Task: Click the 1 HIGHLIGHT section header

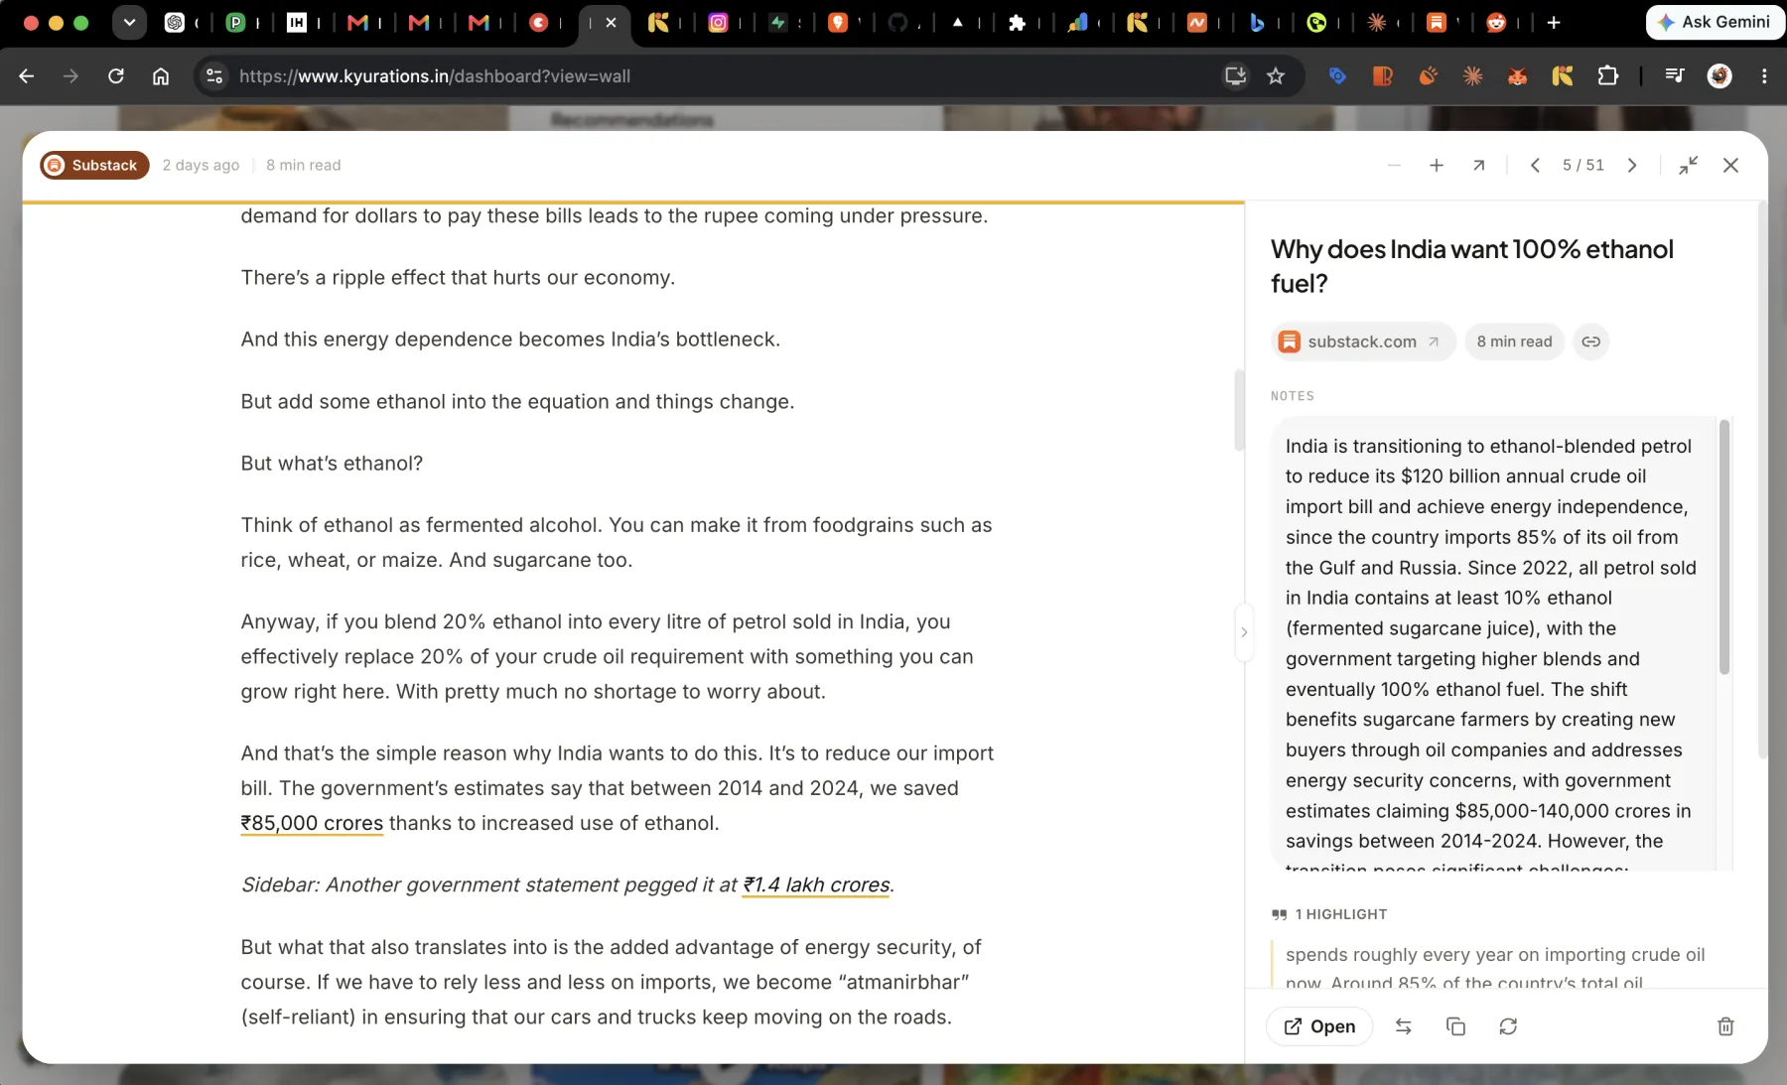Action: (x=1329, y=914)
